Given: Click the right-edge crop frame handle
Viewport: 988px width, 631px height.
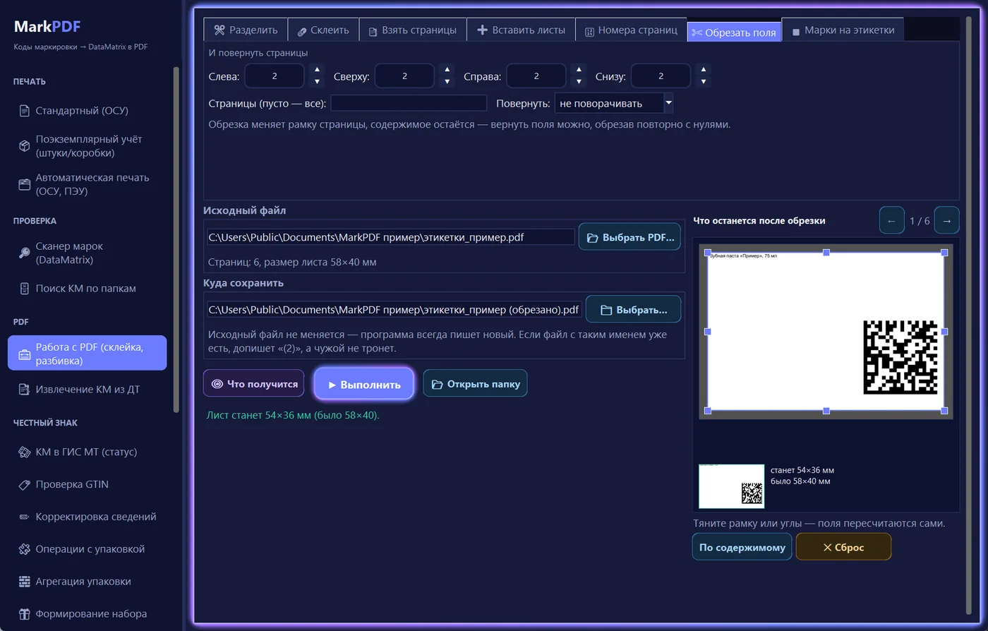Looking at the screenshot, I should (x=944, y=331).
